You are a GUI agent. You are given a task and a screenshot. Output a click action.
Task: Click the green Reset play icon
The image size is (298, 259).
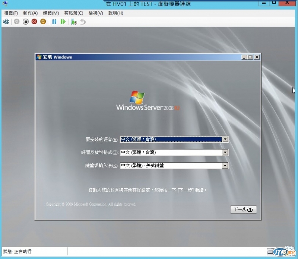[63, 22]
